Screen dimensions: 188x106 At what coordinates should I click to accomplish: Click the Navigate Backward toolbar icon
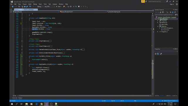(x=12, y=6)
